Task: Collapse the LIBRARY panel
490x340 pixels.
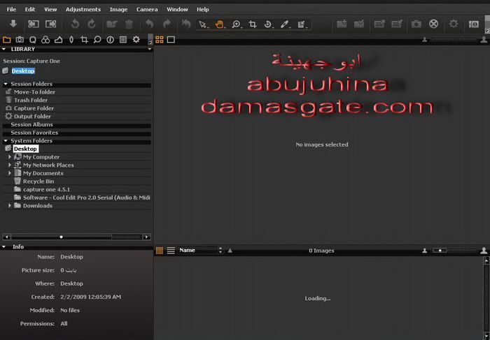Action: coord(3,50)
